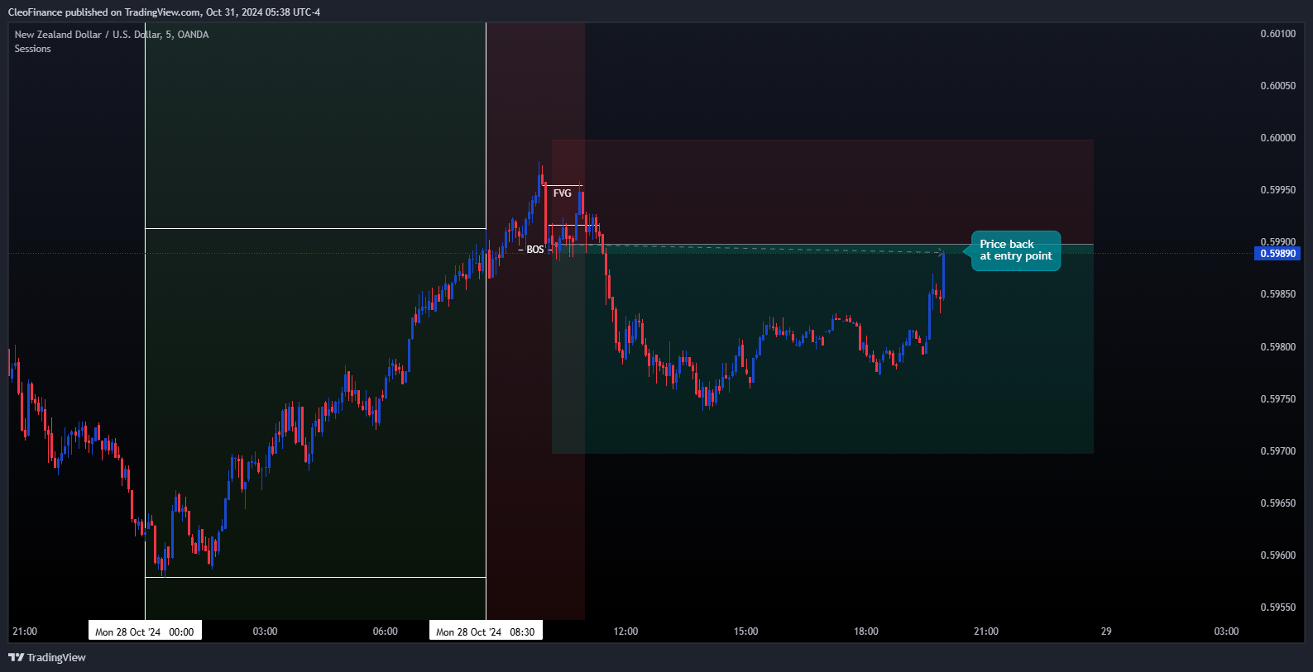Viewport: 1313px width, 672px height.
Task: Click the 0.59700 price axis label
Action: (1278, 451)
